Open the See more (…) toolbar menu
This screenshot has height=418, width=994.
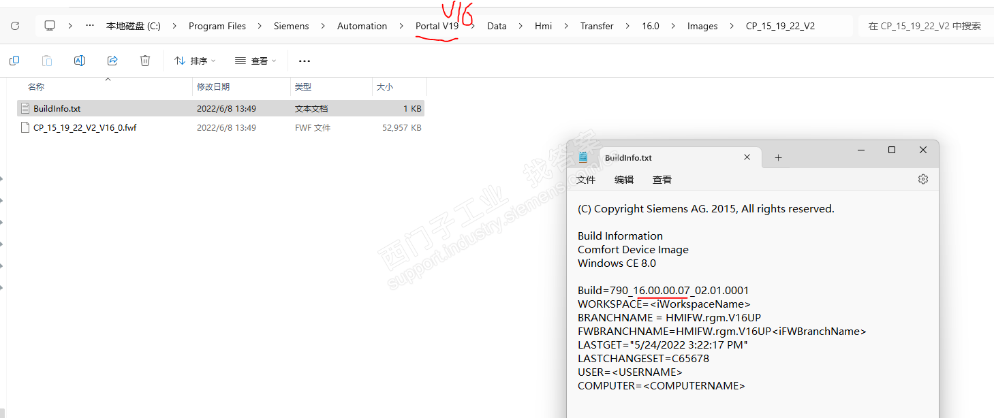[305, 61]
